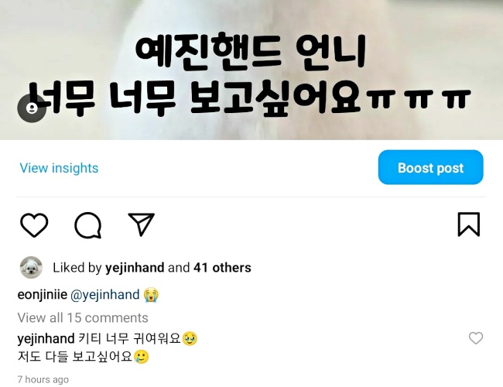Follow the @yejinhand mention in the caption
Viewport: 503px width, 387px height.
(105, 295)
